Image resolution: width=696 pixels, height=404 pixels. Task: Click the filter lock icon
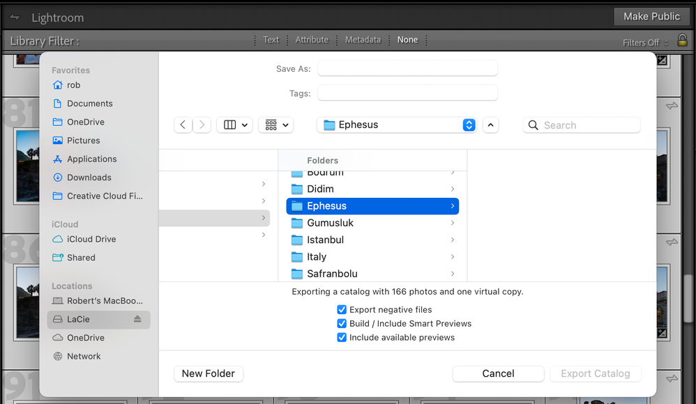pos(682,40)
